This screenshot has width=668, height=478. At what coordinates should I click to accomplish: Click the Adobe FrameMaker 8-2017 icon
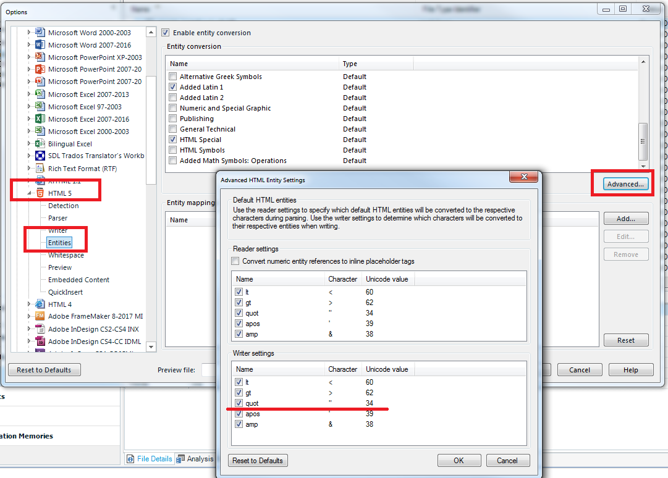(x=40, y=316)
